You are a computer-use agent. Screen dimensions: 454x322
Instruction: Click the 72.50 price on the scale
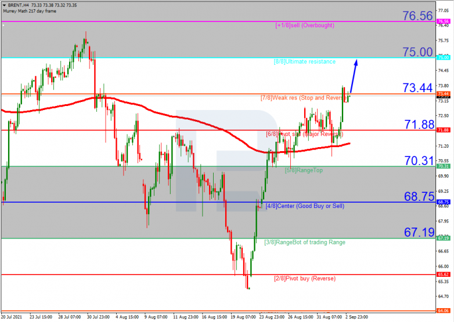[x=444, y=115]
